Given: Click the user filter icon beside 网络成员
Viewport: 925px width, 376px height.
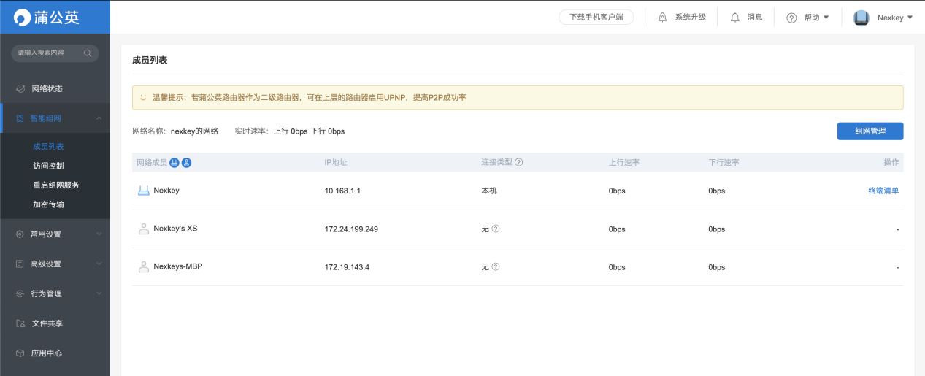Looking at the screenshot, I should [x=186, y=162].
